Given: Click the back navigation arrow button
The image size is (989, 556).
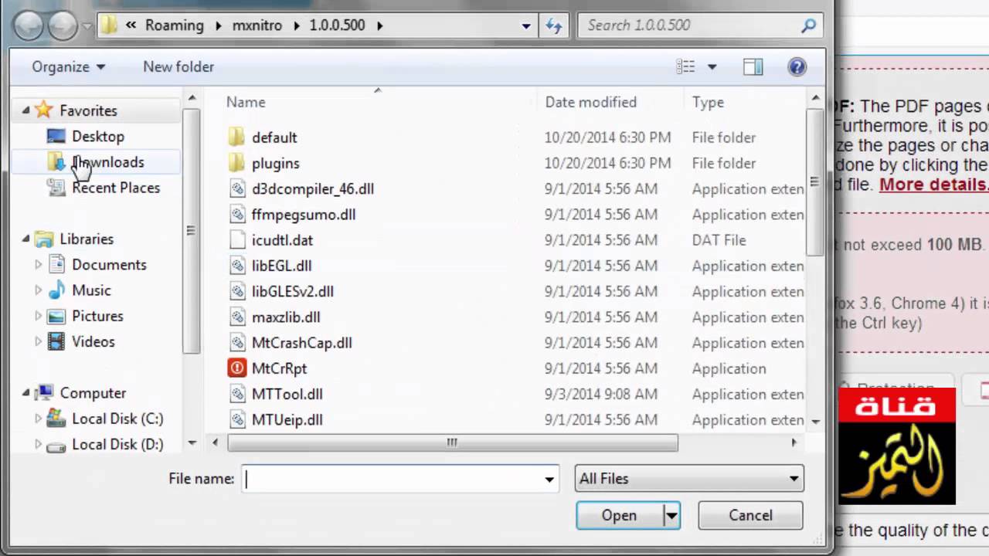Looking at the screenshot, I should pyautogui.click(x=29, y=25).
